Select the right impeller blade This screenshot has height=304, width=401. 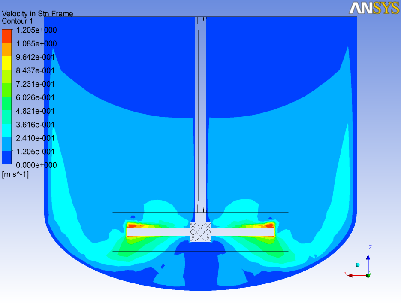coord(242,232)
